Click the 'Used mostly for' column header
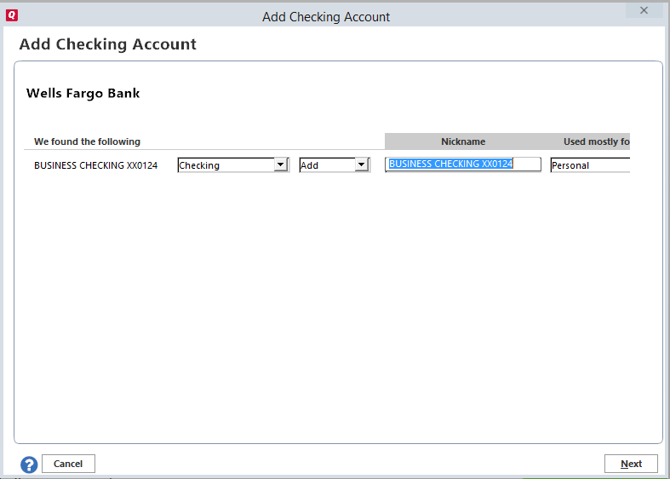Image resolution: width=670 pixels, height=479 pixels. click(597, 141)
